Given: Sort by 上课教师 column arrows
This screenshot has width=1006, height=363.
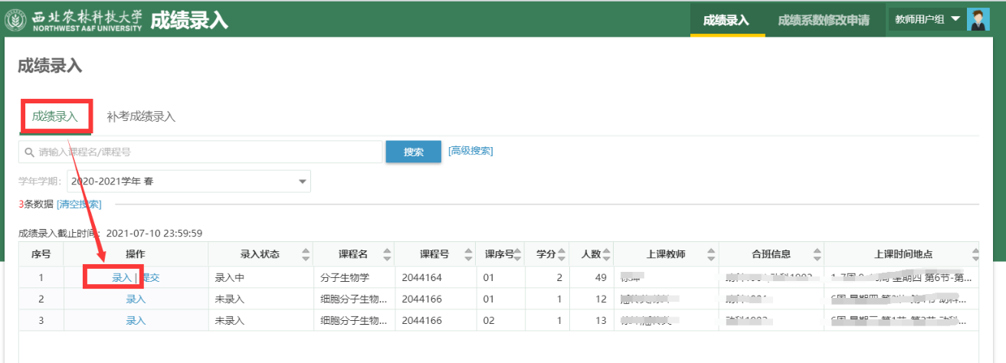Looking at the screenshot, I should pos(711,255).
